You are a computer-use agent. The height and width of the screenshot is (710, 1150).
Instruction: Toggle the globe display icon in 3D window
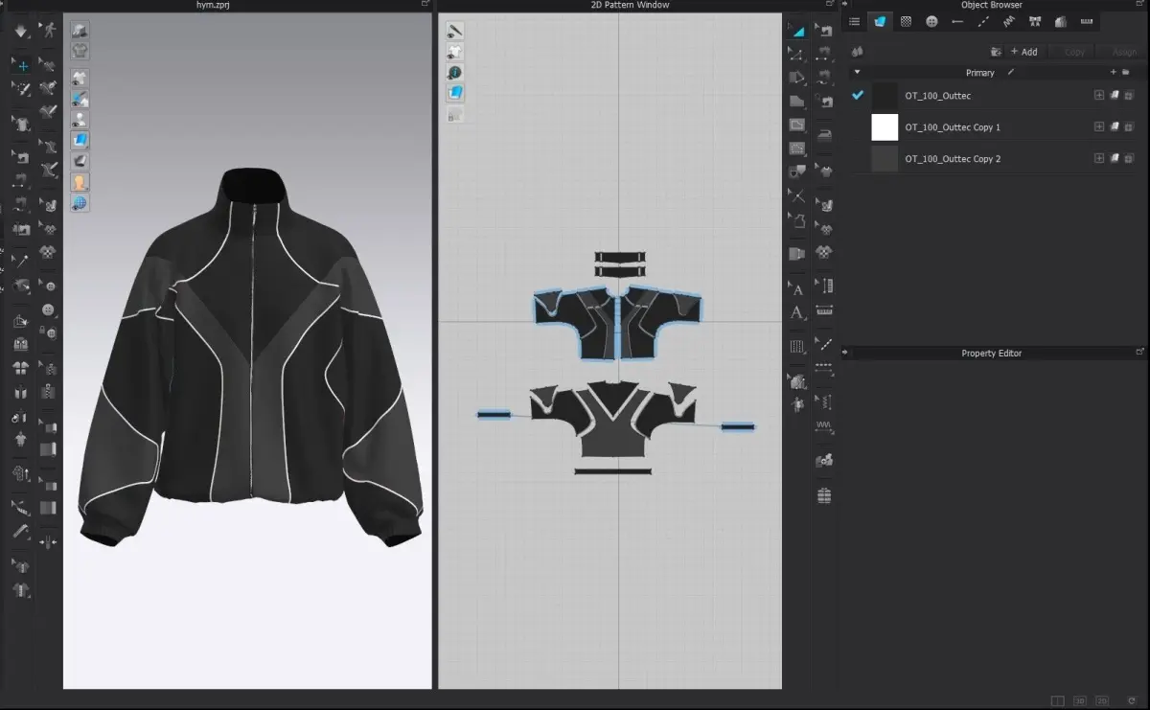pos(80,203)
